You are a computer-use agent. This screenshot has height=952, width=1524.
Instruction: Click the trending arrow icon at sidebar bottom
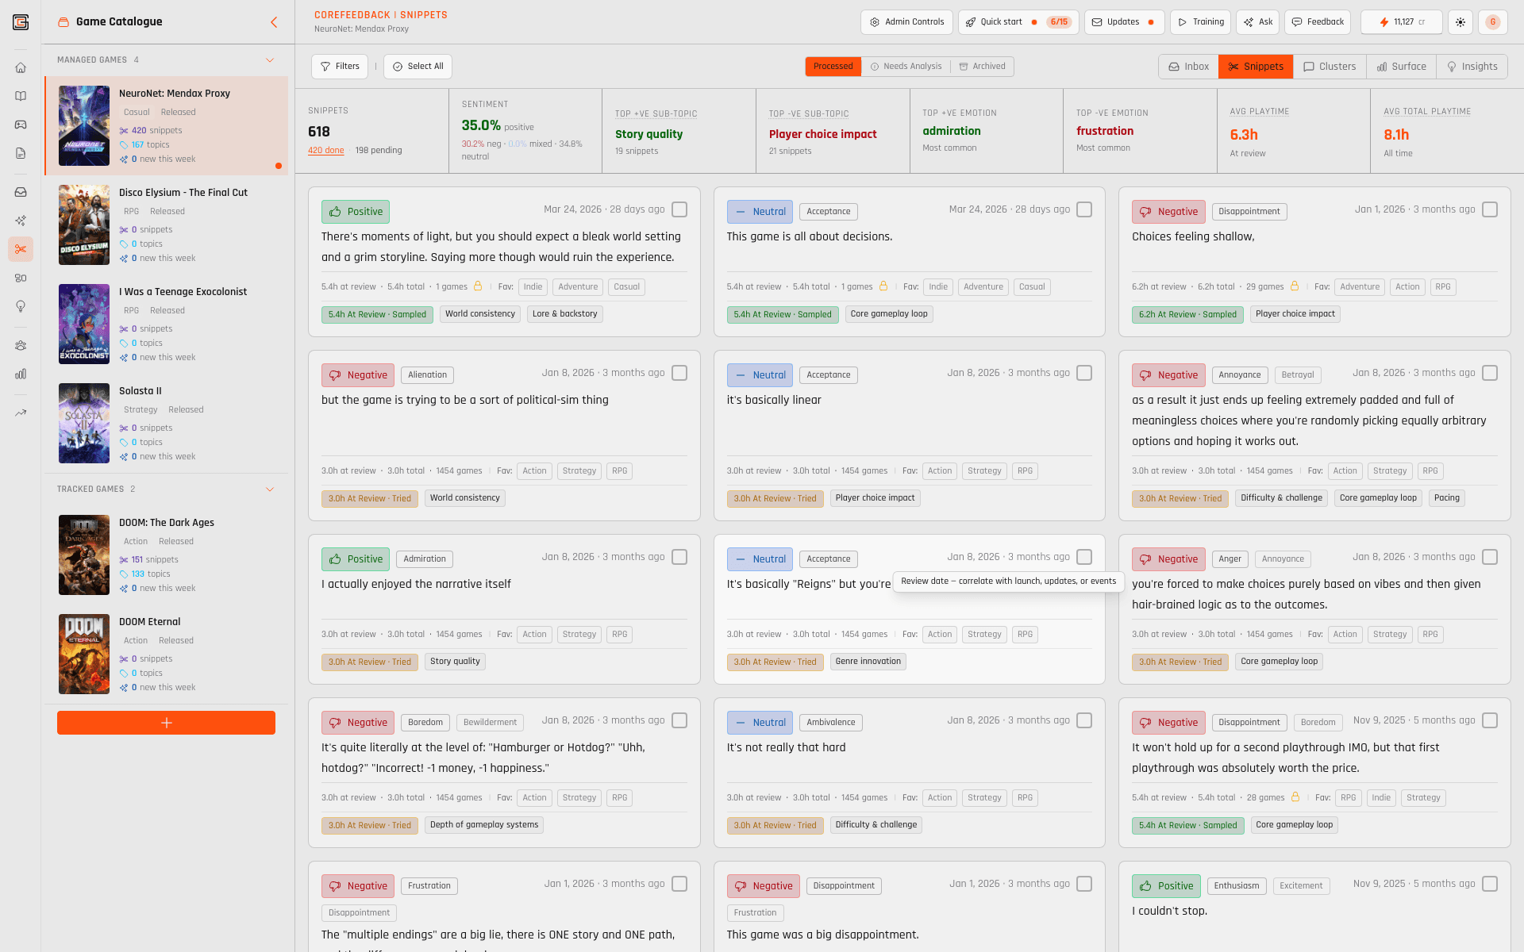coord(21,413)
